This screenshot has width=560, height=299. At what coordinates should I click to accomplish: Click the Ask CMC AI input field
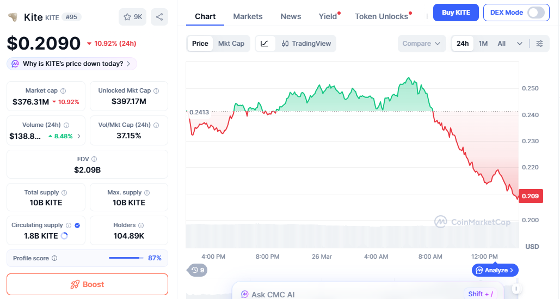(x=348, y=294)
